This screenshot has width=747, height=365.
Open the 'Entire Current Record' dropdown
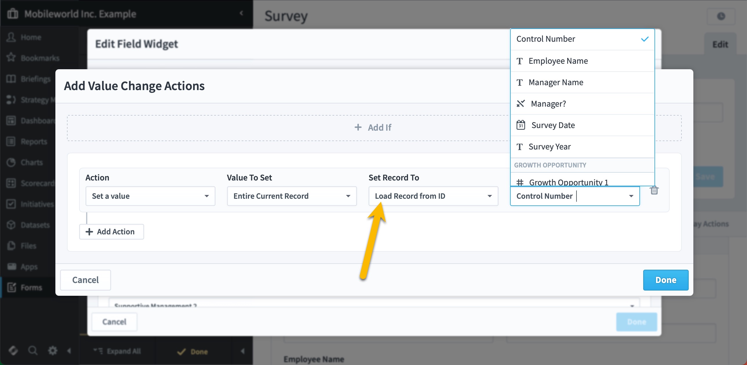pyautogui.click(x=292, y=196)
